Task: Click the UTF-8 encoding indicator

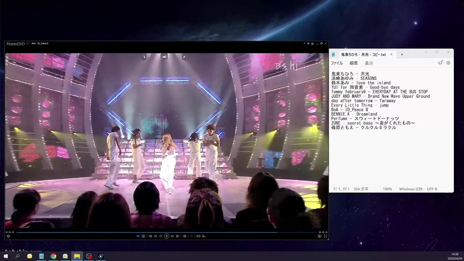Action: point(432,189)
